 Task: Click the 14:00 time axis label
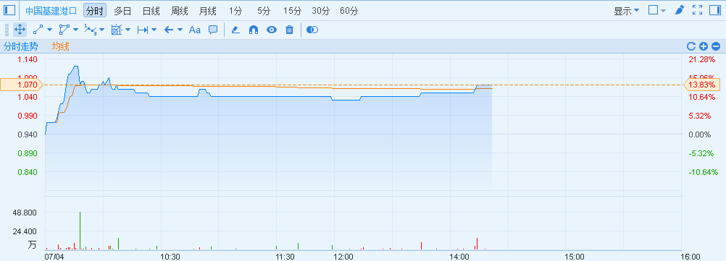tap(459, 257)
